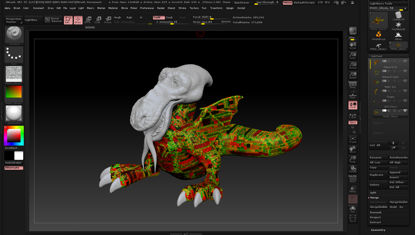Image resolution: width=415 pixels, height=235 pixels.
Task: Toggle XYZ rotation mode
Action: [353, 123]
